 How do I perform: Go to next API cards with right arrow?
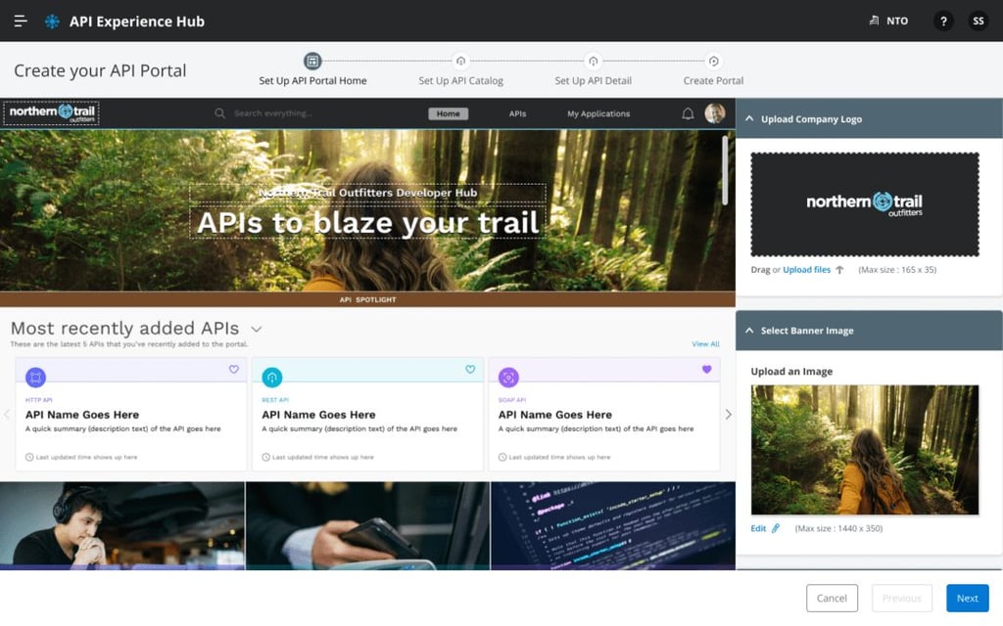point(728,415)
